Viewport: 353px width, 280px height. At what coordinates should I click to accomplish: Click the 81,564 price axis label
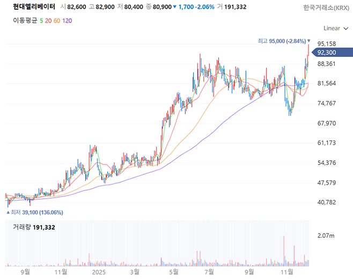[326, 84]
